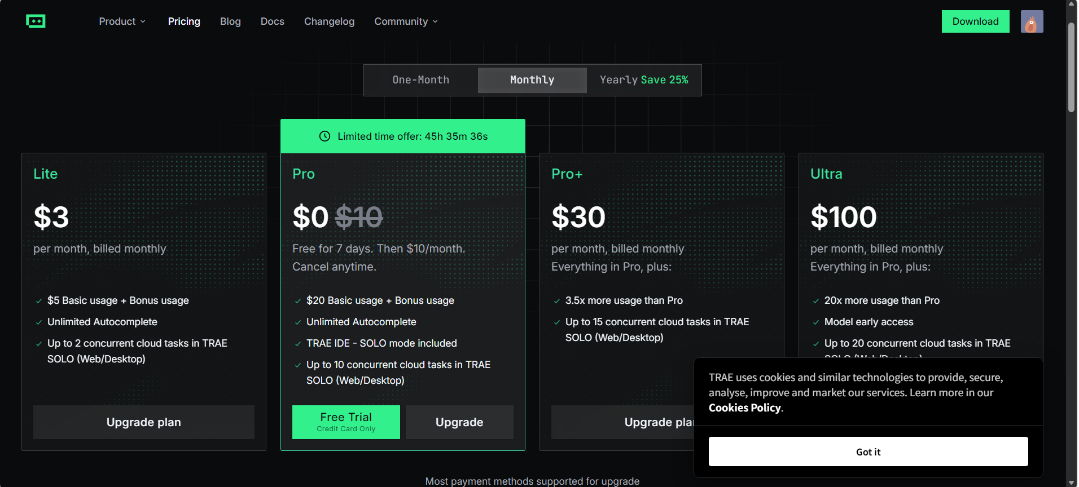Click the TRAE logo icon
The height and width of the screenshot is (487, 1079).
click(x=36, y=21)
